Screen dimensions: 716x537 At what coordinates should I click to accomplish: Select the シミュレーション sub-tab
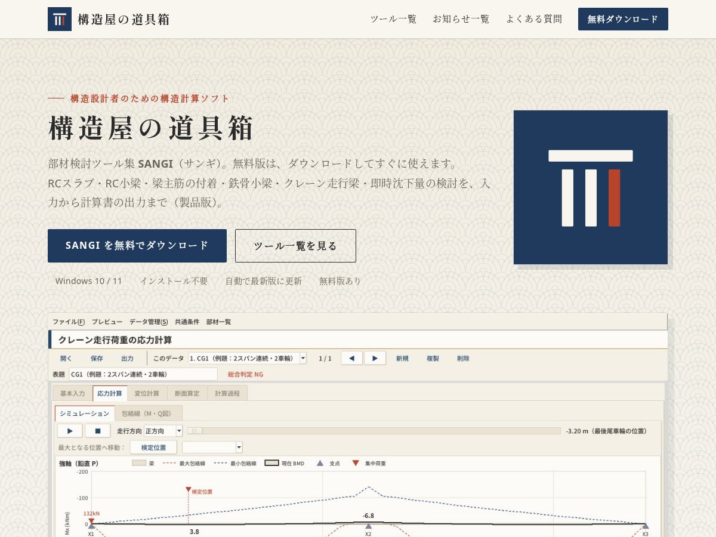point(84,413)
